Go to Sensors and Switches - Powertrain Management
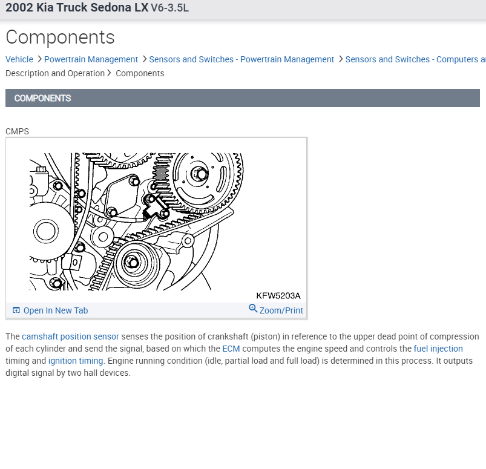The height and width of the screenshot is (469, 486). point(241,59)
